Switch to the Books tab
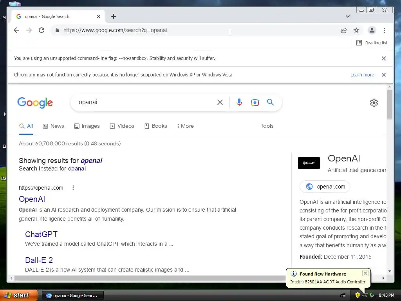The image size is (401, 301). click(155, 126)
